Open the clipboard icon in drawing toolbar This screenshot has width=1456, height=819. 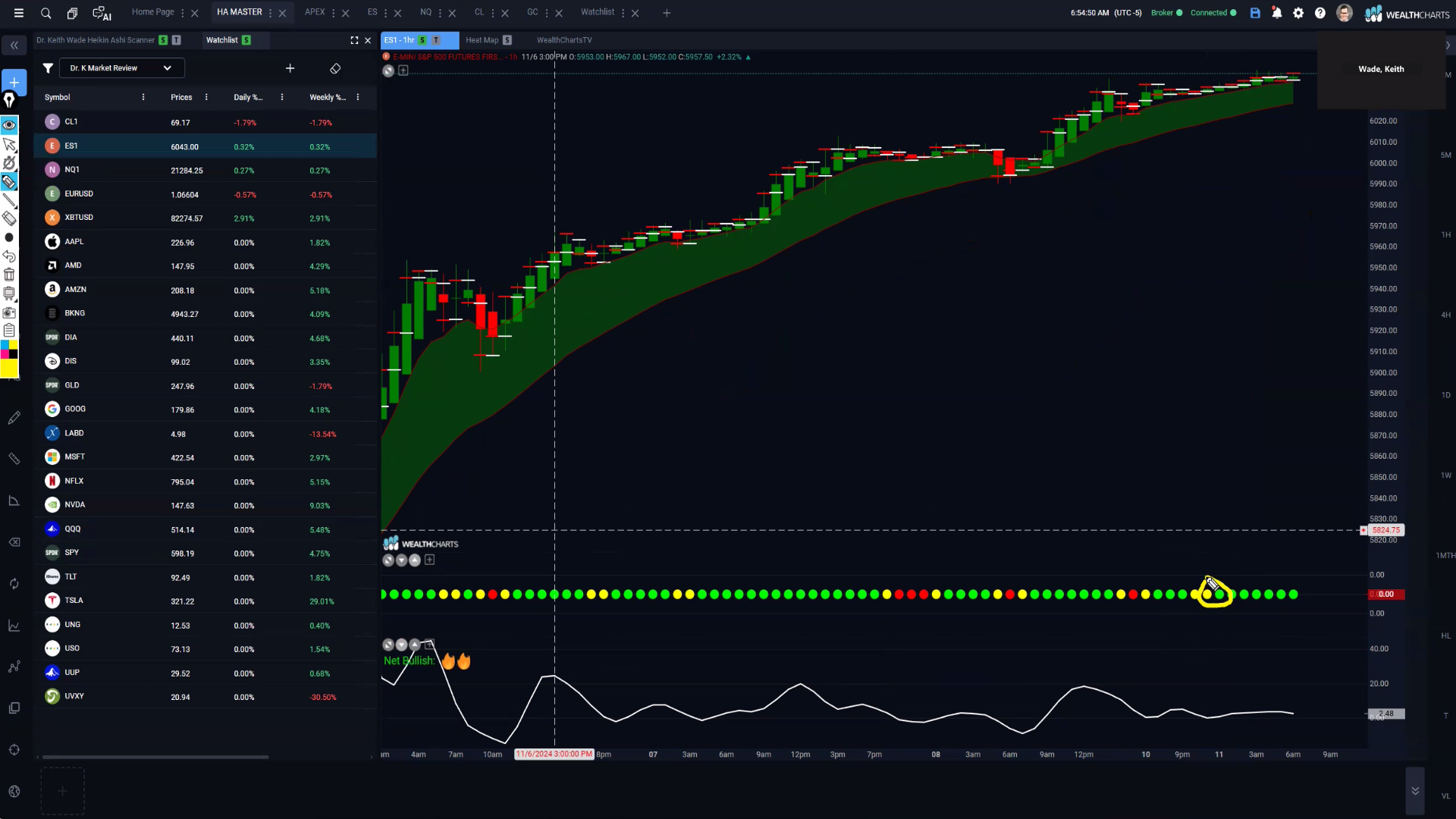click(9, 331)
